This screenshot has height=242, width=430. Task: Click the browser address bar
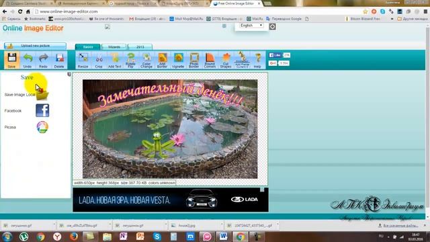click(x=198, y=11)
